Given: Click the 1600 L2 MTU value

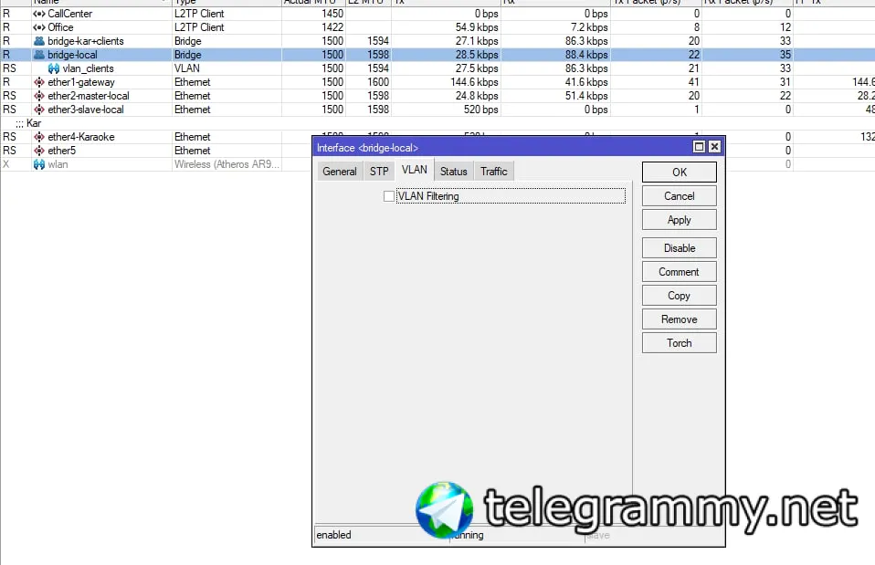Looking at the screenshot, I should pyautogui.click(x=378, y=82).
